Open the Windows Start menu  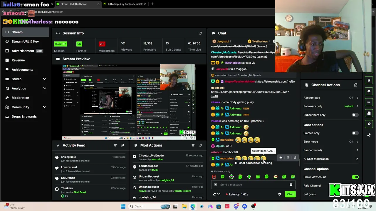123,206
